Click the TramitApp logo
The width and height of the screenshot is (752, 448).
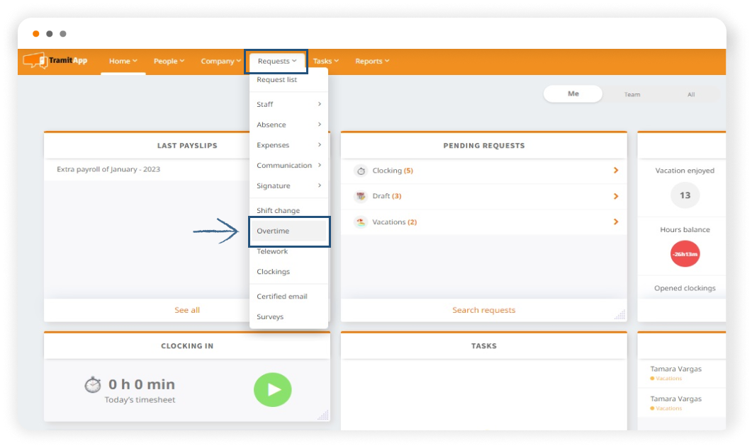tap(55, 61)
